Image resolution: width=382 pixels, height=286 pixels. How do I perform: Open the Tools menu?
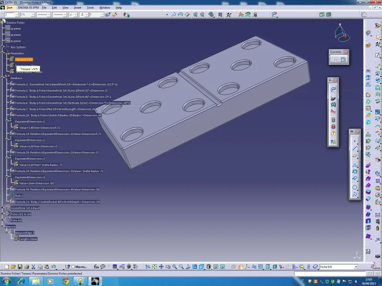[90, 8]
